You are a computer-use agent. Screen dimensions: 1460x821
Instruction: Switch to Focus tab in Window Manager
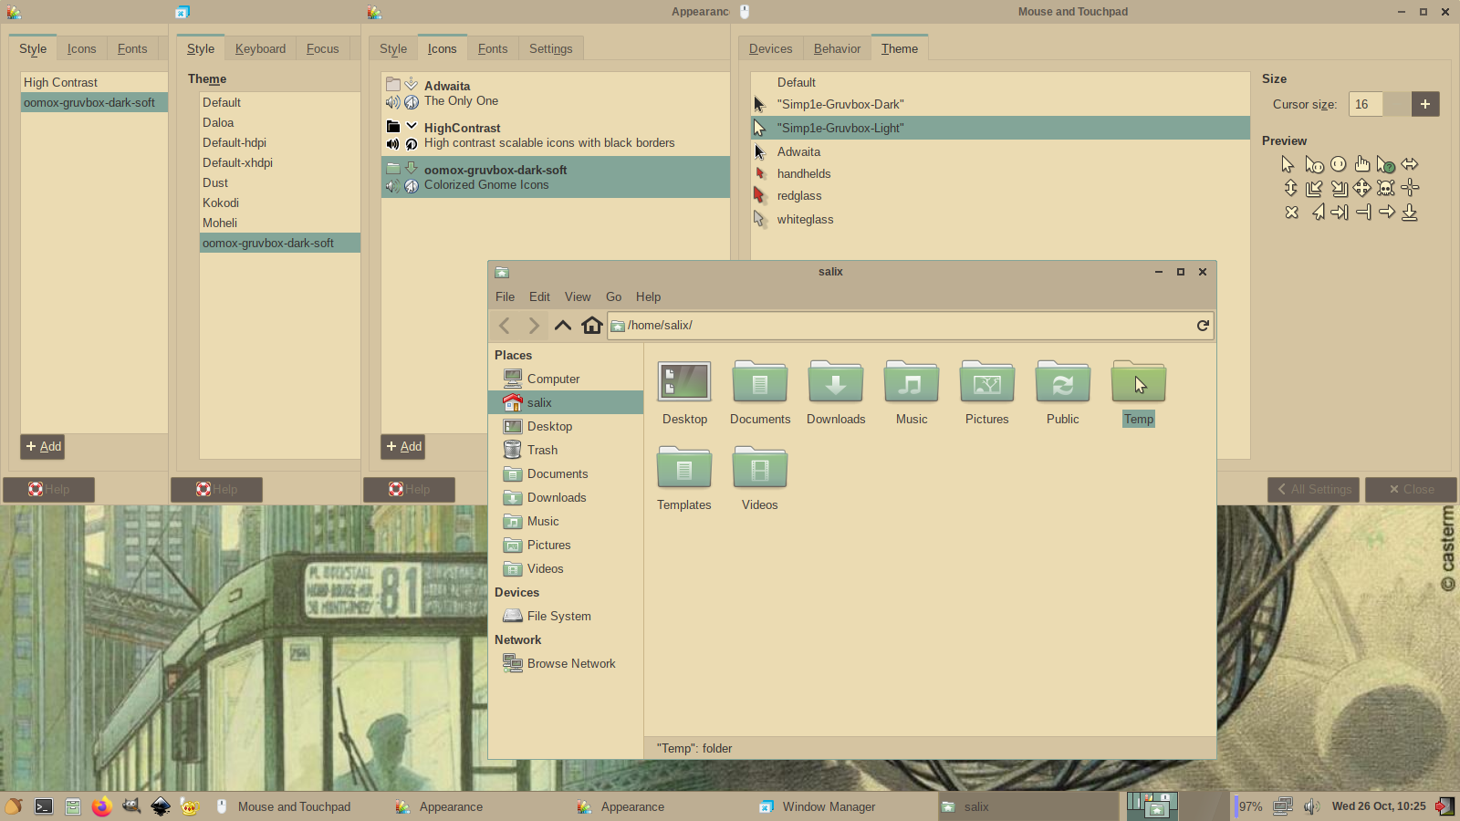tap(322, 48)
